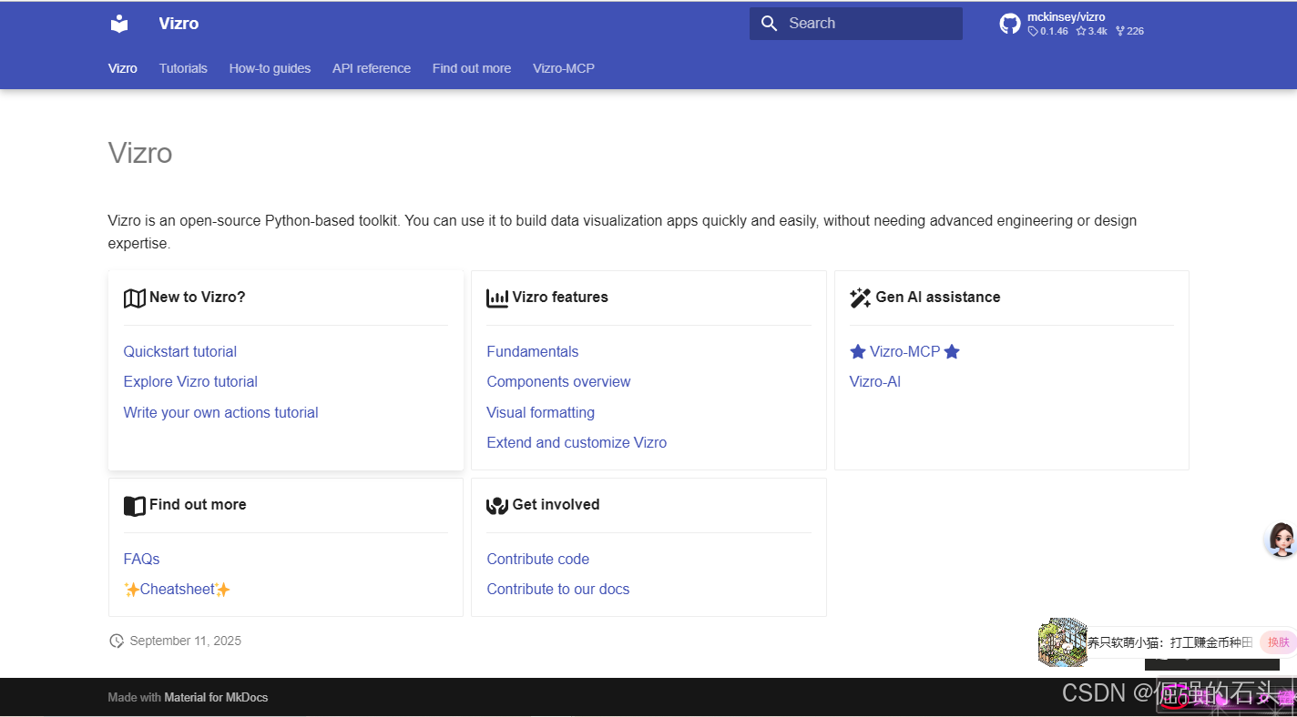Click the Vizro logo icon in header
The image size is (1297, 717).
coord(119,24)
